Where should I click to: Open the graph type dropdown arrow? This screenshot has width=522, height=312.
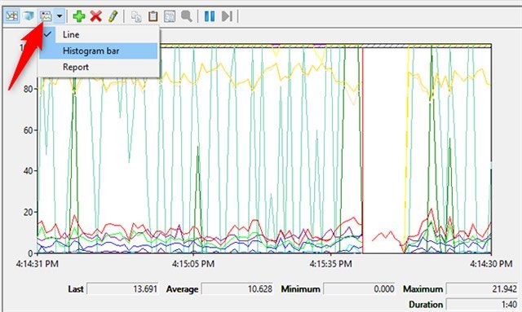pos(60,15)
